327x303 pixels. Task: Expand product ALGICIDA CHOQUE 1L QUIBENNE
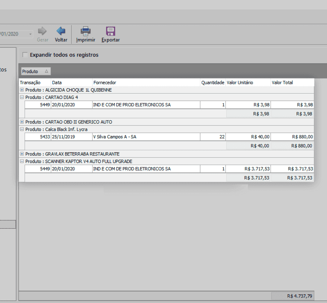pyautogui.click(x=22, y=90)
